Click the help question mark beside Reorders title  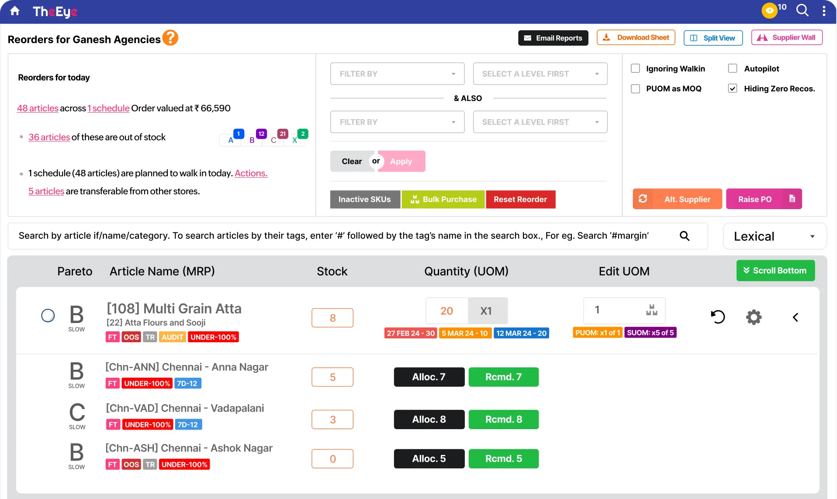(x=170, y=37)
